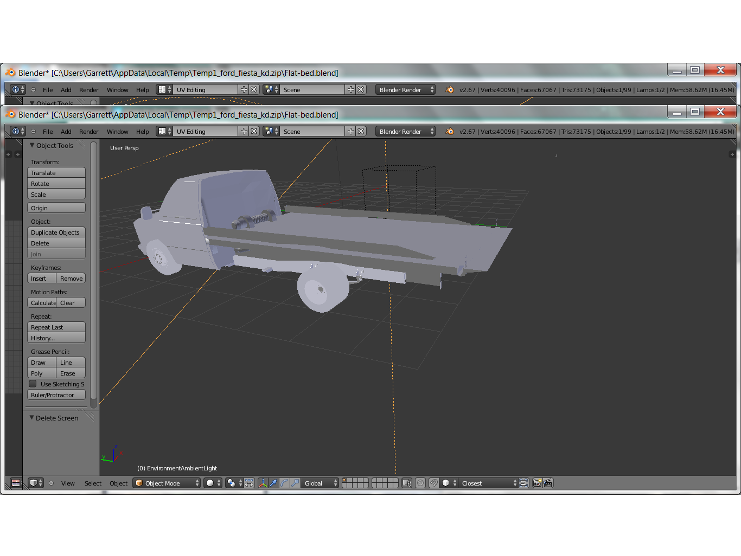The height and width of the screenshot is (556, 741).
Task: Delete the UV Editing screen layout in front window
Action: [254, 131]
